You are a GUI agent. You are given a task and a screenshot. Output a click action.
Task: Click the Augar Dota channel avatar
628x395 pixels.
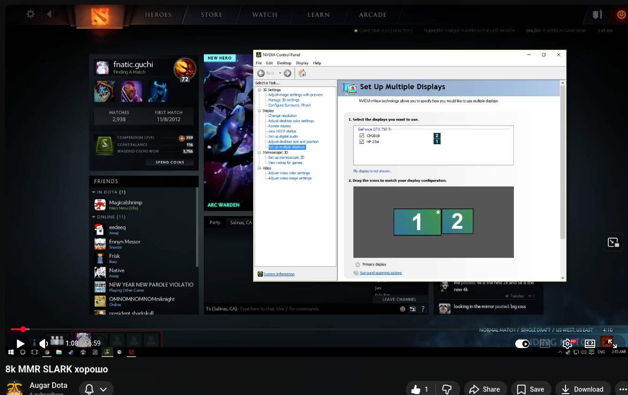point(15,387)
